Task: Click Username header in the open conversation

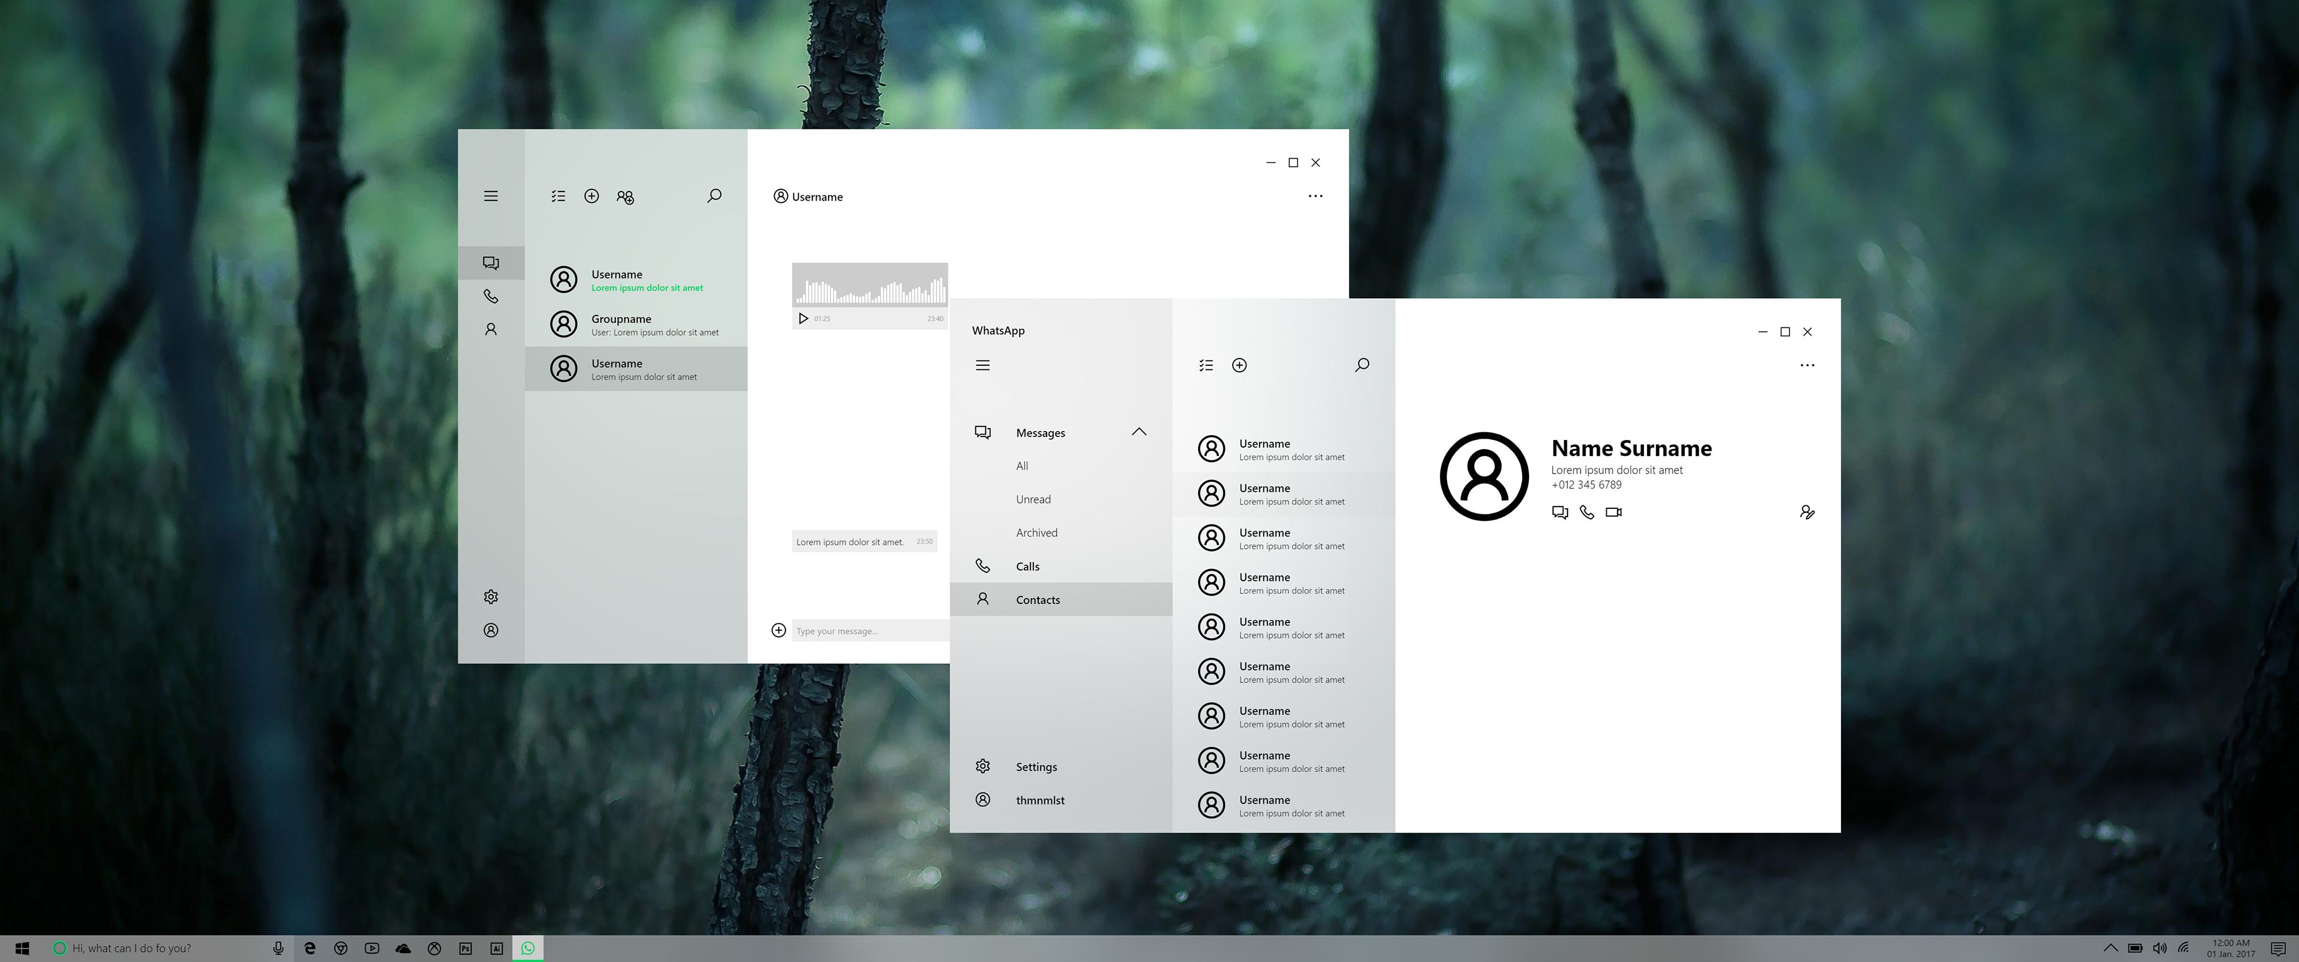Action: pyautogui.click(x=808, y=197)
